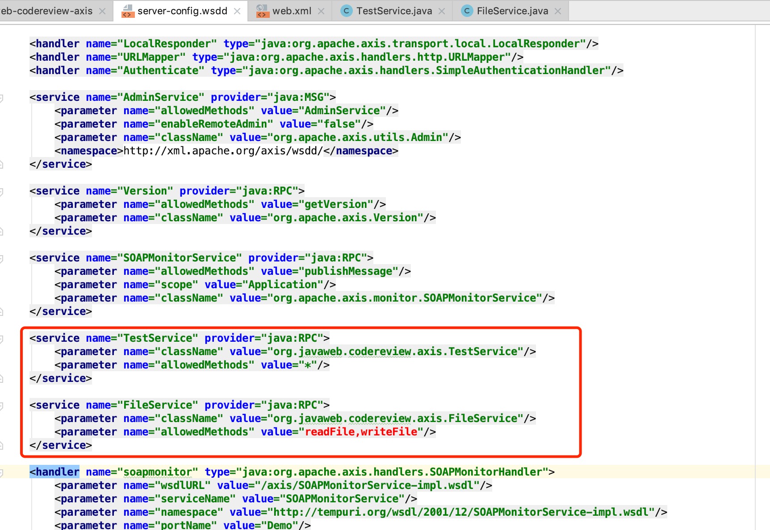770x530 pixels.
Task: Close the web.xml tab
Action: tap(321, 11)
